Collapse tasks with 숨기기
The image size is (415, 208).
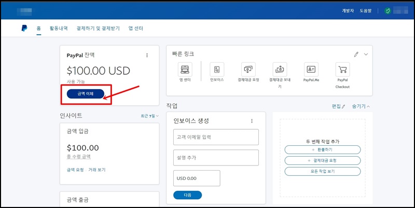pyautogui.click(x=361, y=106)
